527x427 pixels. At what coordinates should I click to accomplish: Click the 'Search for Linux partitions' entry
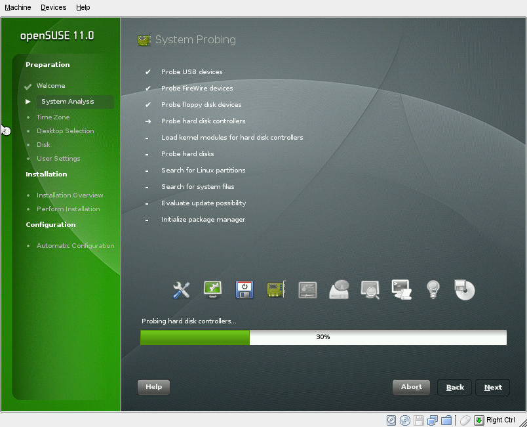click(203, 171)
